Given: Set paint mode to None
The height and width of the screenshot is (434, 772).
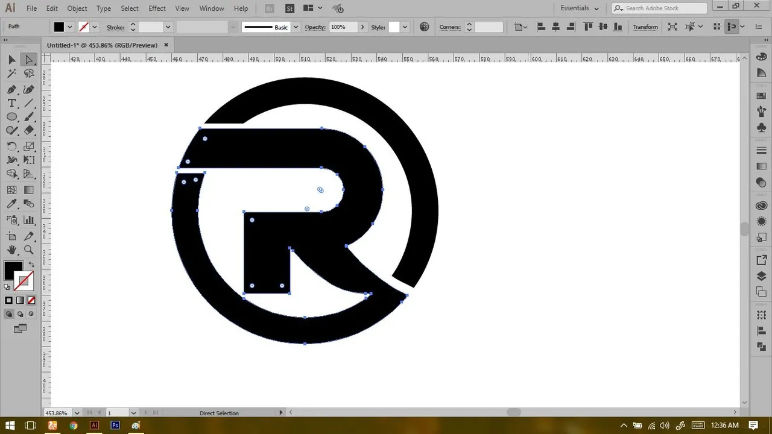Looking at the screenshot, I should tap(31, 300).
